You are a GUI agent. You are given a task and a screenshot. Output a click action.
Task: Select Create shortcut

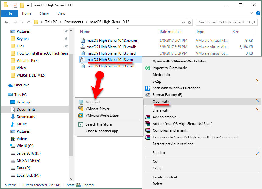tap(165, 177)
